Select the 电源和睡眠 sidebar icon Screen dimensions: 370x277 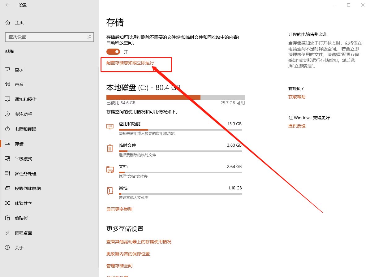7,129
